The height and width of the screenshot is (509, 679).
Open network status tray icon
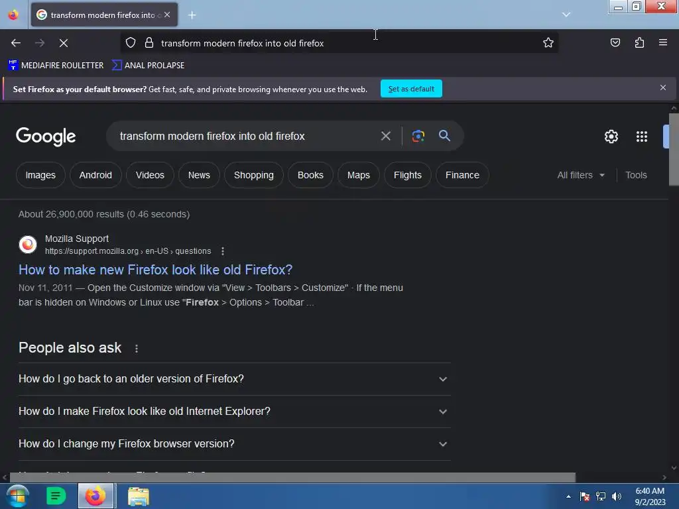tap(601, 496)
